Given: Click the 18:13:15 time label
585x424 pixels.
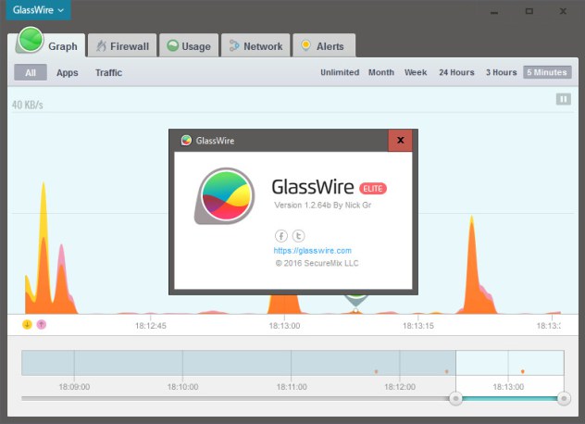Looking at the screenshot, I should [x=418, y=326].
